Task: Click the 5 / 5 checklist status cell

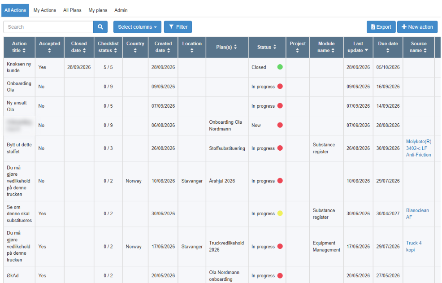Action: [108, 67]
